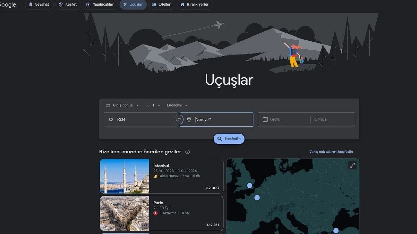Click the 7 – 13 Eyl date text
This screenshot has height=234, width=417.
click(162, 208)
